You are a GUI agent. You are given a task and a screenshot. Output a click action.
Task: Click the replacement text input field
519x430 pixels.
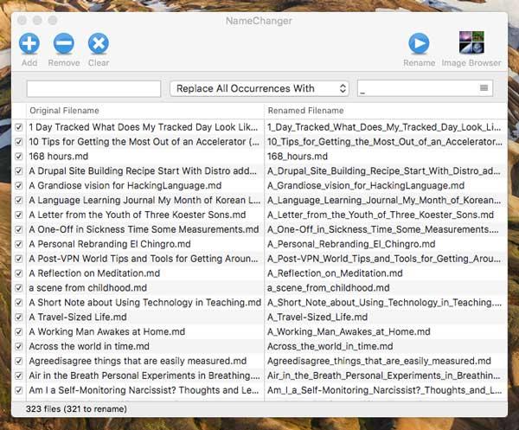pyautogui.click(x=415, y=88)
